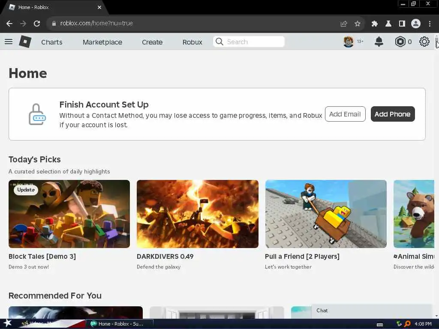Open Chrome three-dot menu
This screenshot has height=329, width=439.
point(430,24)
